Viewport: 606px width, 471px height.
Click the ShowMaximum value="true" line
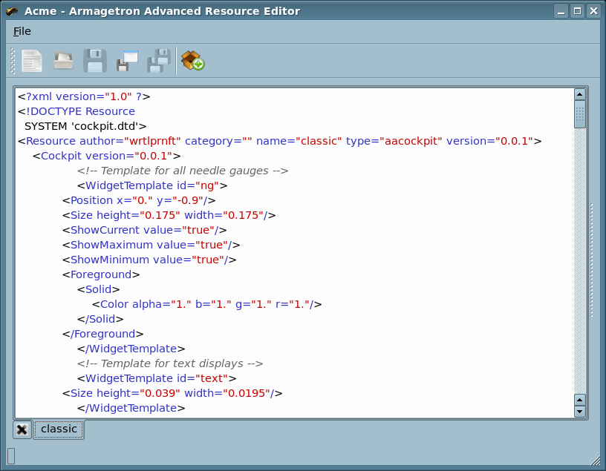(151, 245)
